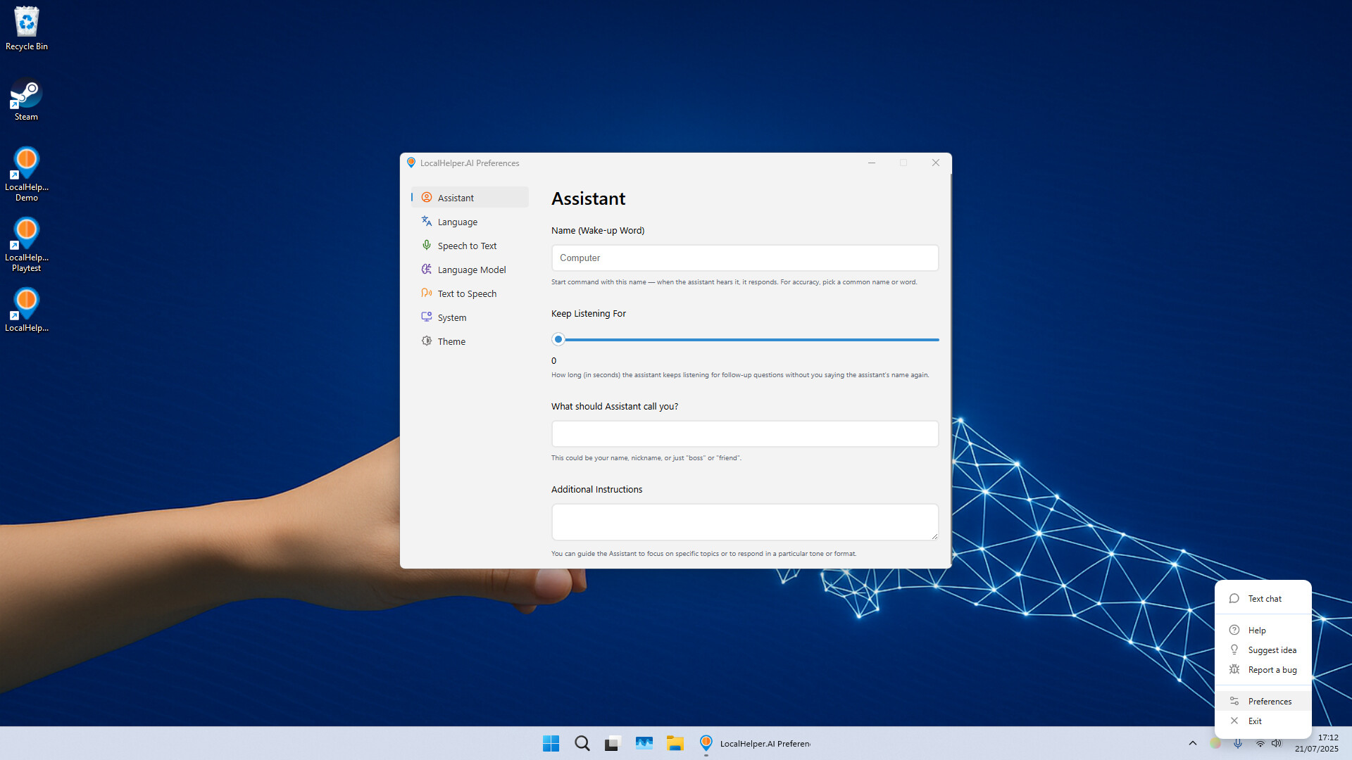Click Report a bug
Viewport: 1352px width, 760px height.
coord(1271,669)
